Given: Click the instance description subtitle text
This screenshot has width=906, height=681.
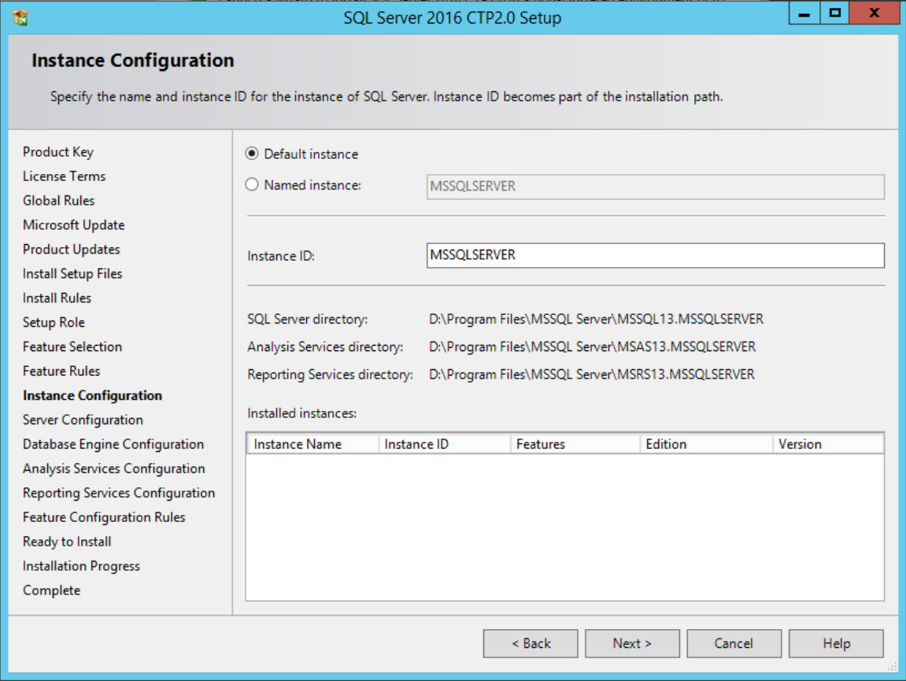Looking at the screenshot, I should pyautogui.click(x=386, y=97).
